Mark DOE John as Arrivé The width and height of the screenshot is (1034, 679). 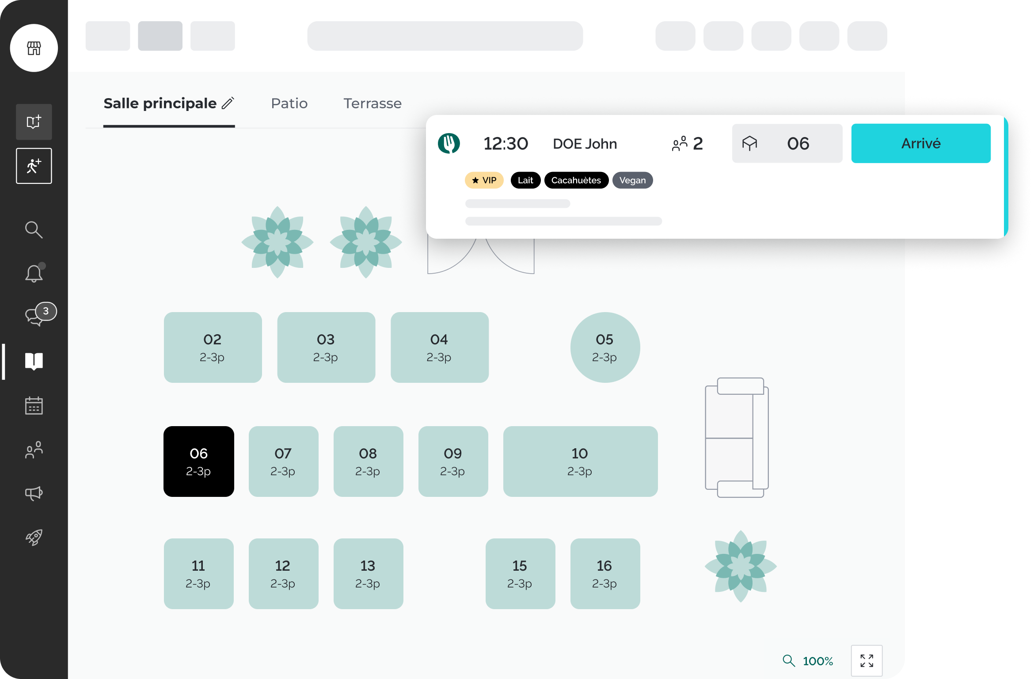click(920, 143)
